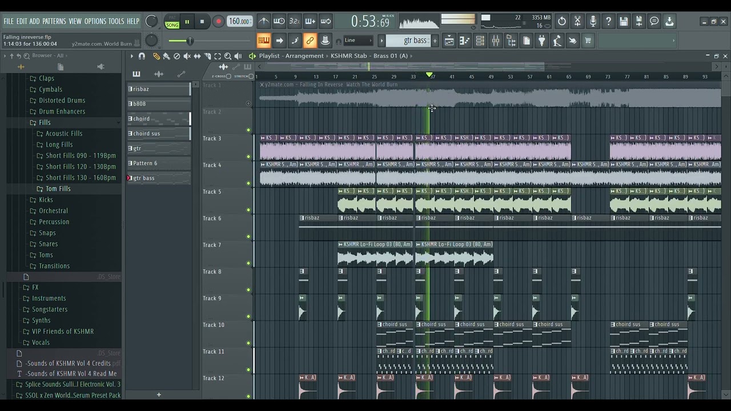Open the Mixer view icon
This screenshot has height=411, width=731.
pos(496,41)
